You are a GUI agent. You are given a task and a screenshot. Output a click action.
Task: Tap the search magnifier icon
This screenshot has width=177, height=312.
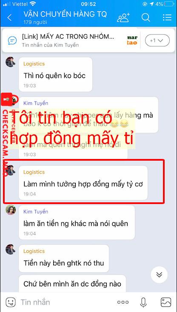click(x=146, y=17)
